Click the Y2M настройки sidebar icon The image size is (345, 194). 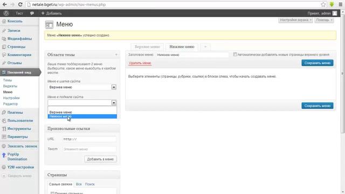coord(4,167)
